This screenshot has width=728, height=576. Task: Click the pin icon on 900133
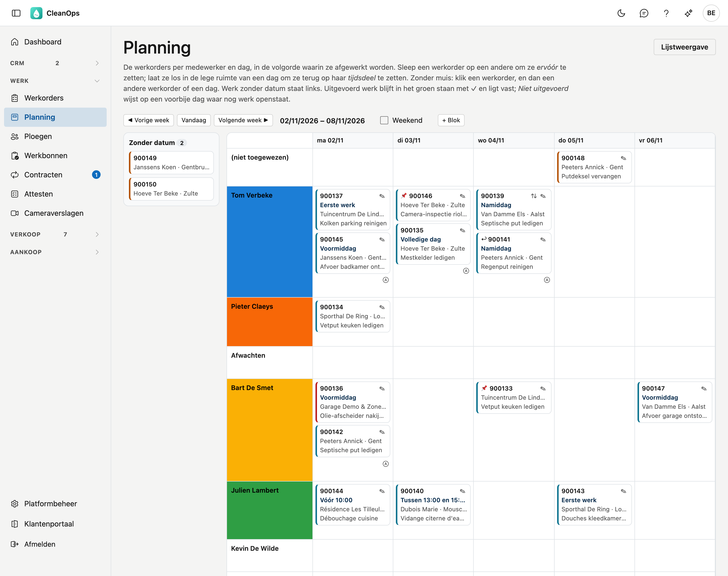pyautogui.click(x=484, y=388)
